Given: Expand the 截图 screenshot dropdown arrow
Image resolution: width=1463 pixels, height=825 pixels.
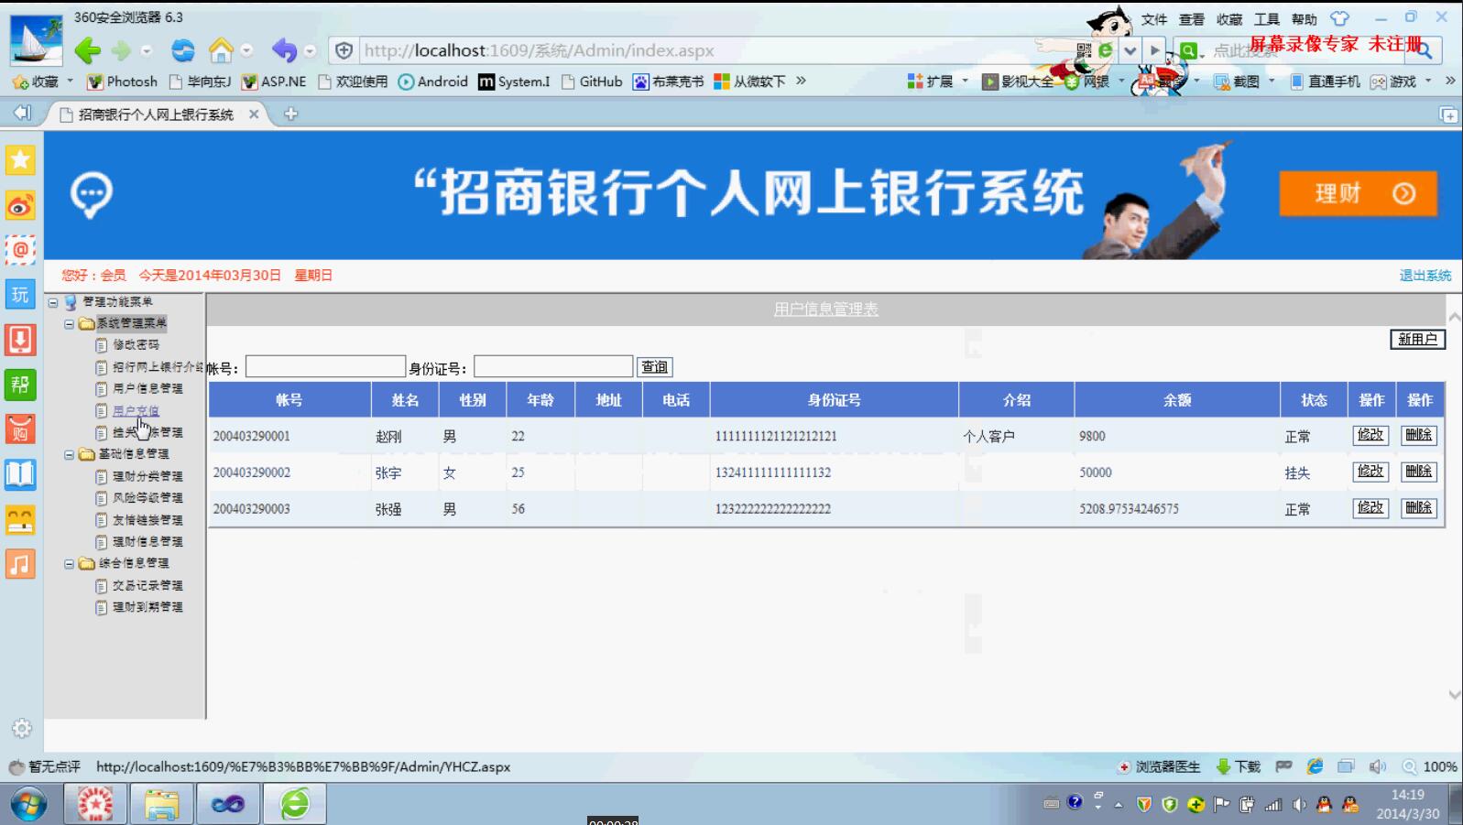Looking at the screenshot, I should tap(1272, 81).
